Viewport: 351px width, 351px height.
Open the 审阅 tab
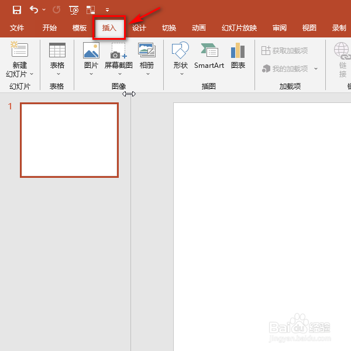[280, 28]
